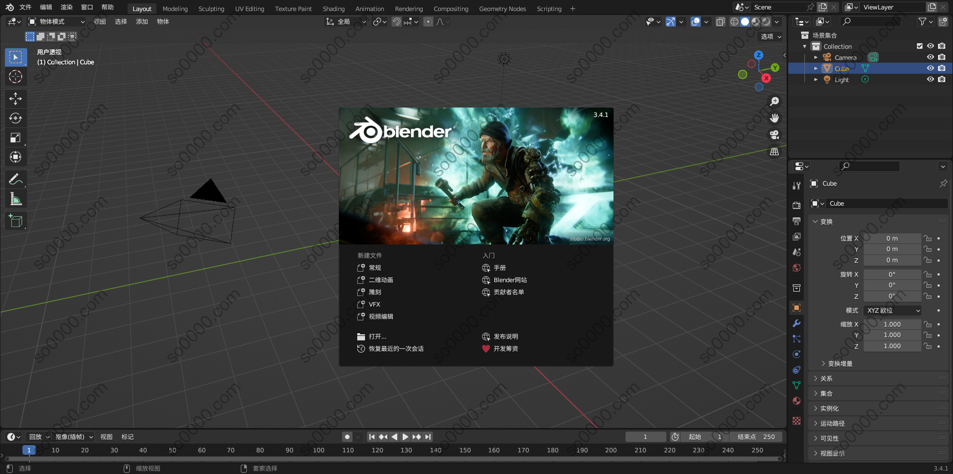
Task: Lock the Rotation X value
Action: pyautogui.click(x=927, y=274)
